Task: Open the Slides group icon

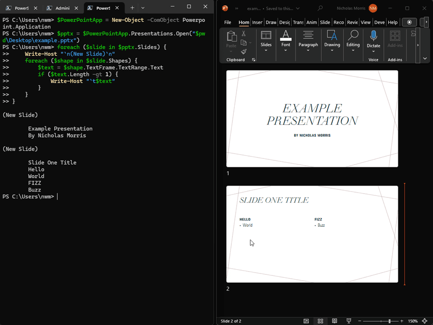Action: [266, 35]
